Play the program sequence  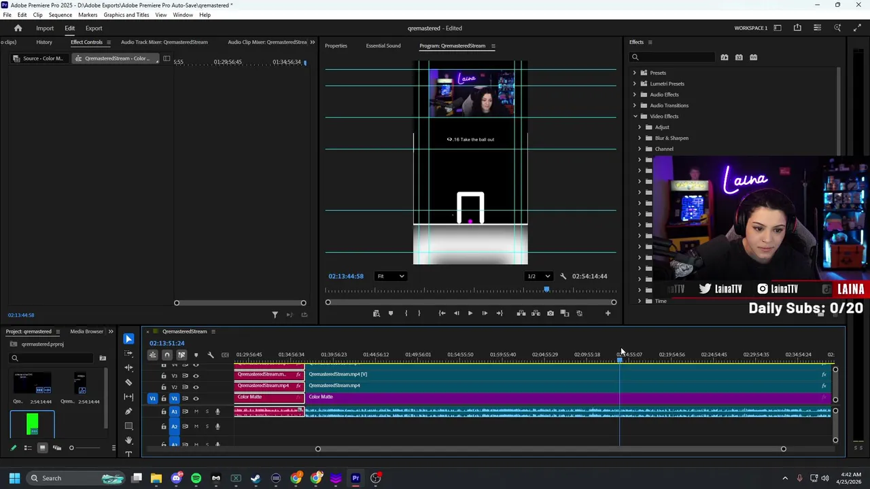[470, 313]
